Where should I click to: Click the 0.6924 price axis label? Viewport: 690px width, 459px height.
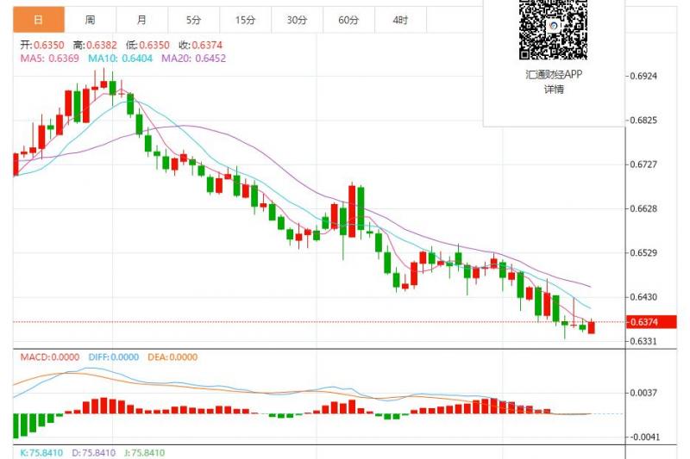(643, 76)
